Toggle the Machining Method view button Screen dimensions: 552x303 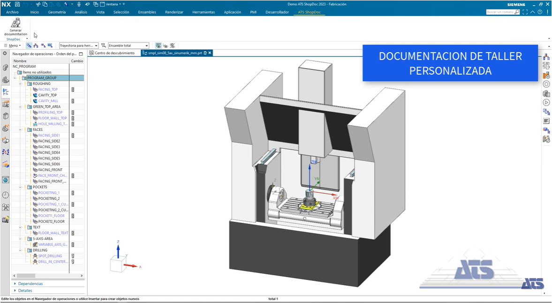[x=50, y=45]
